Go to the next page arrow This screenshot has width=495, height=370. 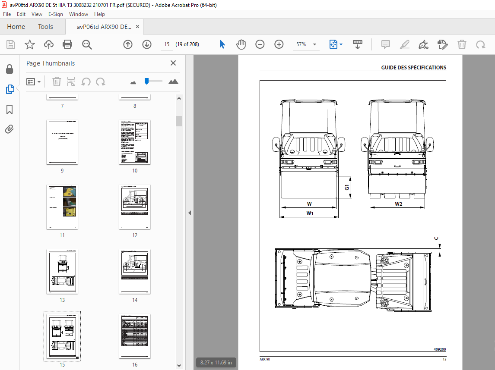147,44
